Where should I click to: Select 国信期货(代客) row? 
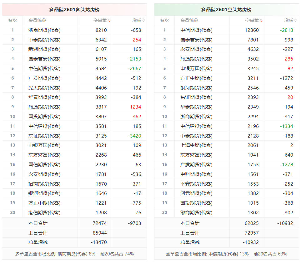click(x=44, y=164)
